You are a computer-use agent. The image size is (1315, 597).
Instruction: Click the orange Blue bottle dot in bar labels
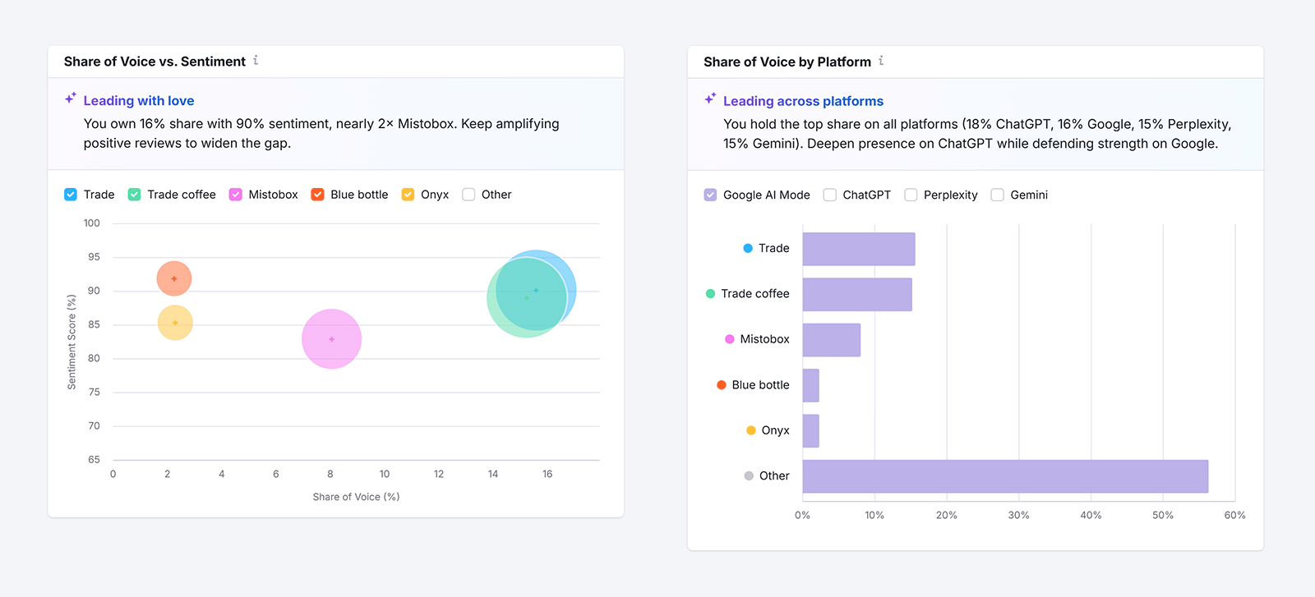pyautogui.click(x=722, y=384)
